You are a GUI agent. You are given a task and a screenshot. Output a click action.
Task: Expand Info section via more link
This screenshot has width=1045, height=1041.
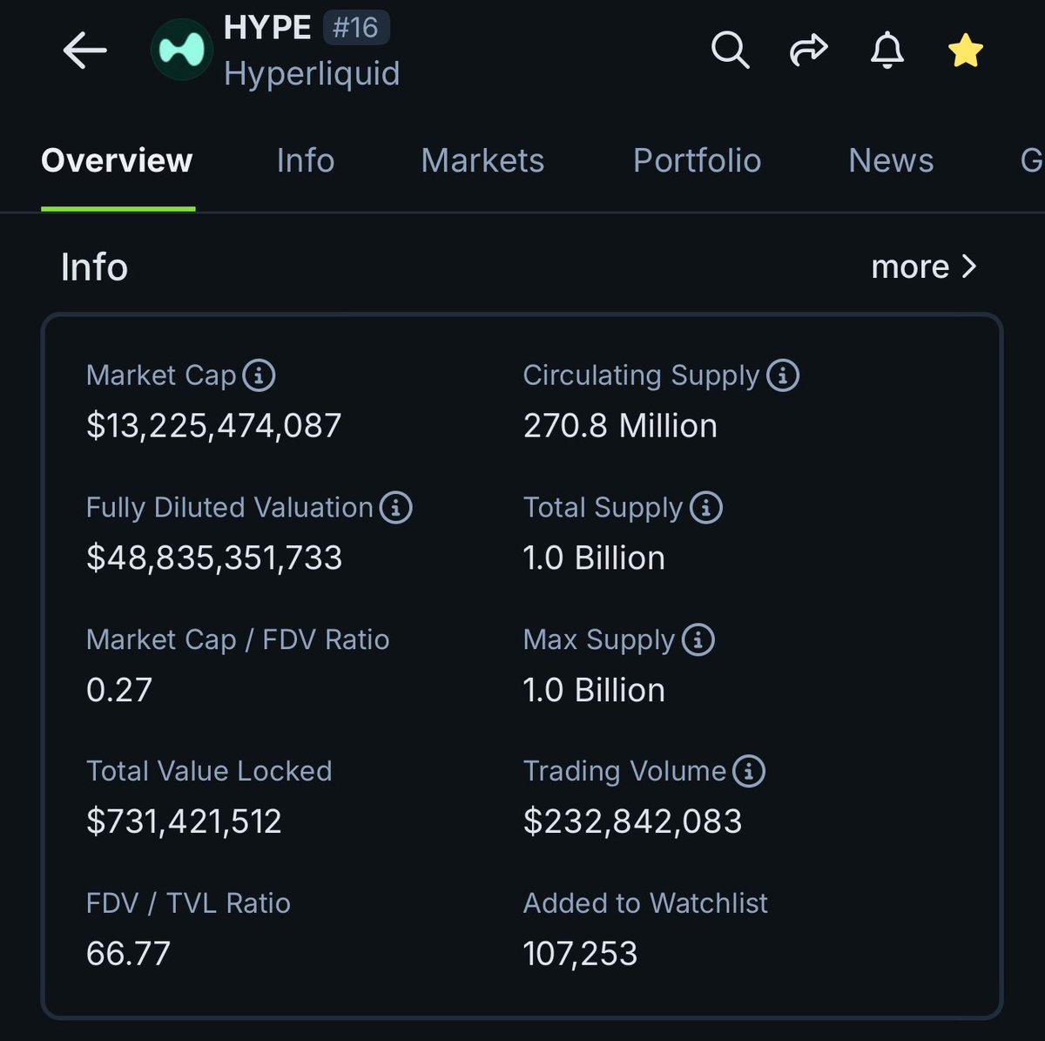[924, 267]
